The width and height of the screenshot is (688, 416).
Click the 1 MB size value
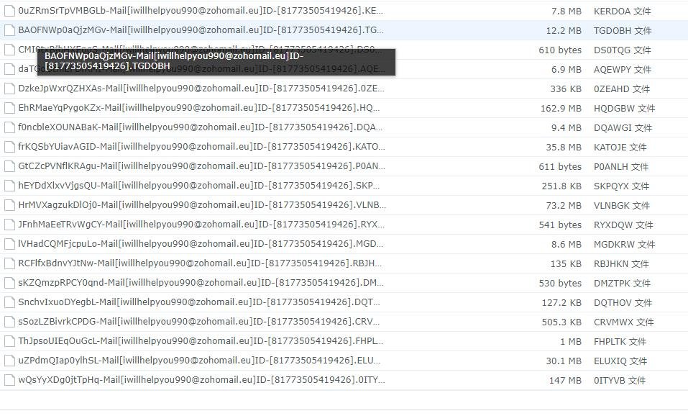571,342
